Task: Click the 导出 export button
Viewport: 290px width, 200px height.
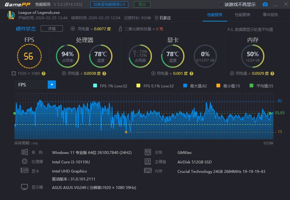Action: click(x=142, y=4)
